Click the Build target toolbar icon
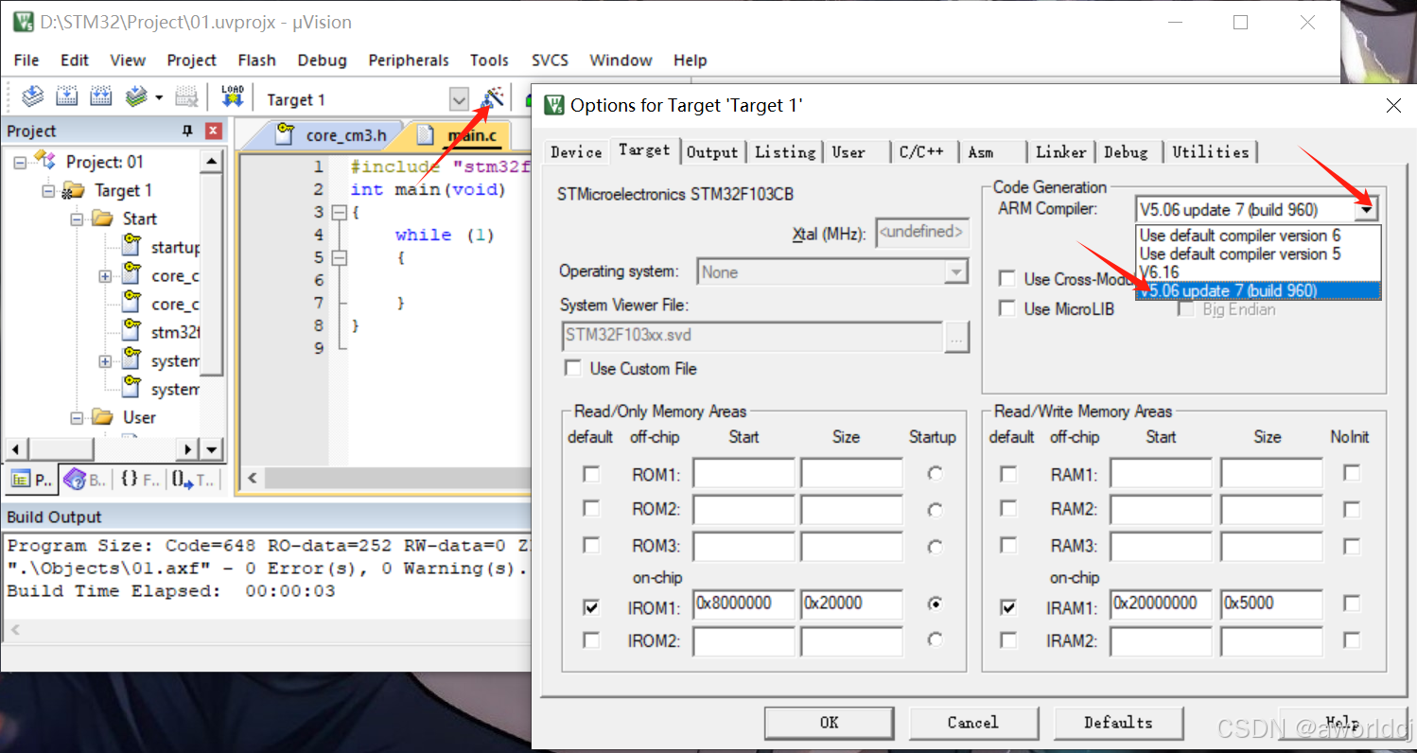The image size is (1417, 753). [66, 97]
